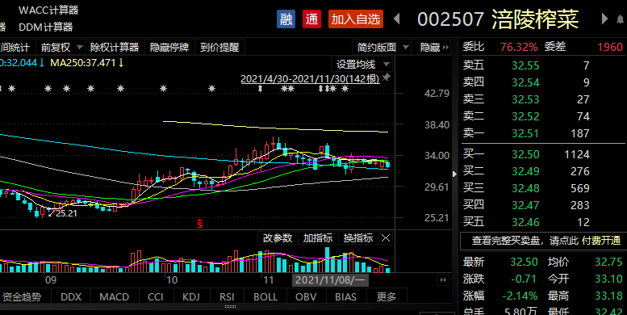Click the pin icon beside date range
627x315 pixels.
pyautogui.click(x=386, y=78)
